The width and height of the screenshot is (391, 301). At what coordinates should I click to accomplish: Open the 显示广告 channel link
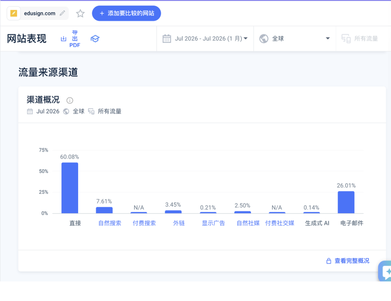[214, 223]
